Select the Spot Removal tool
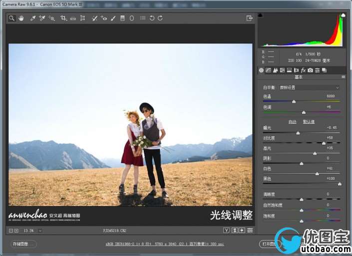Viewport: 352px width, 256px height. click(x=94, y=18)
